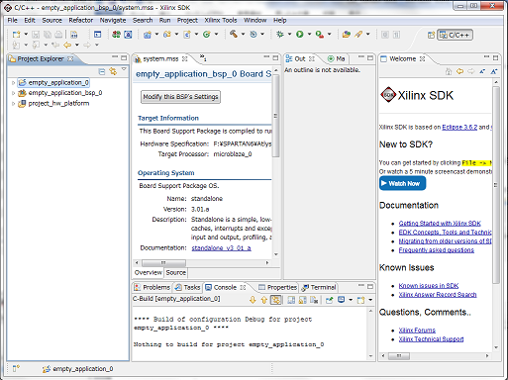508x380 pixels.
Task: Click the Welcome view home icon
Action: pyautogui.click(x=449, y=71)
